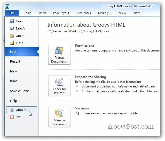Click the Close label in left menu

click(x=19, y=43)
